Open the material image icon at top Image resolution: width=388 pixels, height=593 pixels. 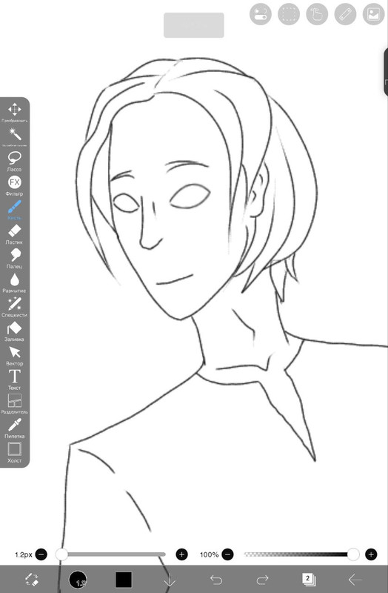tap(373, 14)
